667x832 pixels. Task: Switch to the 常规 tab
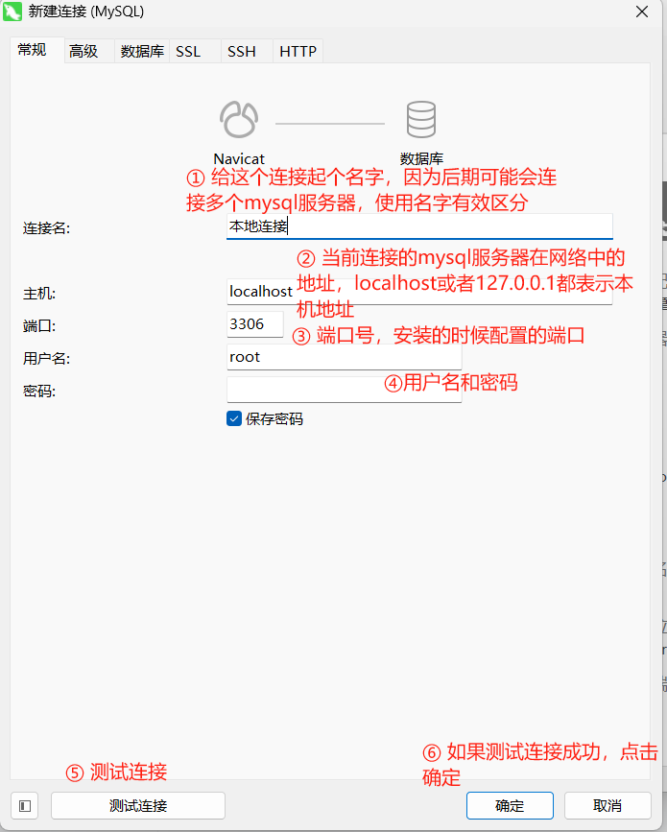(x=37, y=50)
